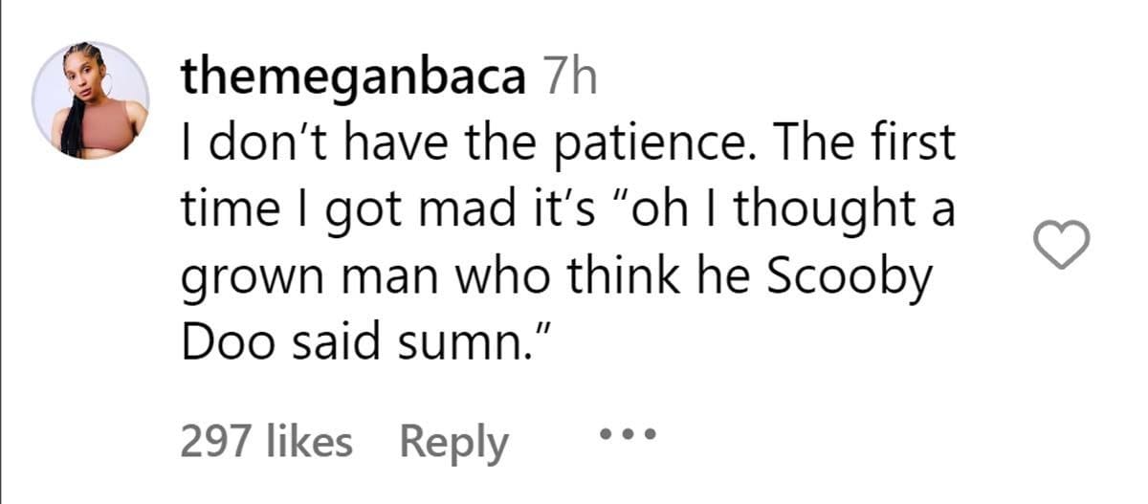This screenshot has width=1148, height=504.
Task: Click the comment line starting "I don't have"
Action: [x=568, y=143]
